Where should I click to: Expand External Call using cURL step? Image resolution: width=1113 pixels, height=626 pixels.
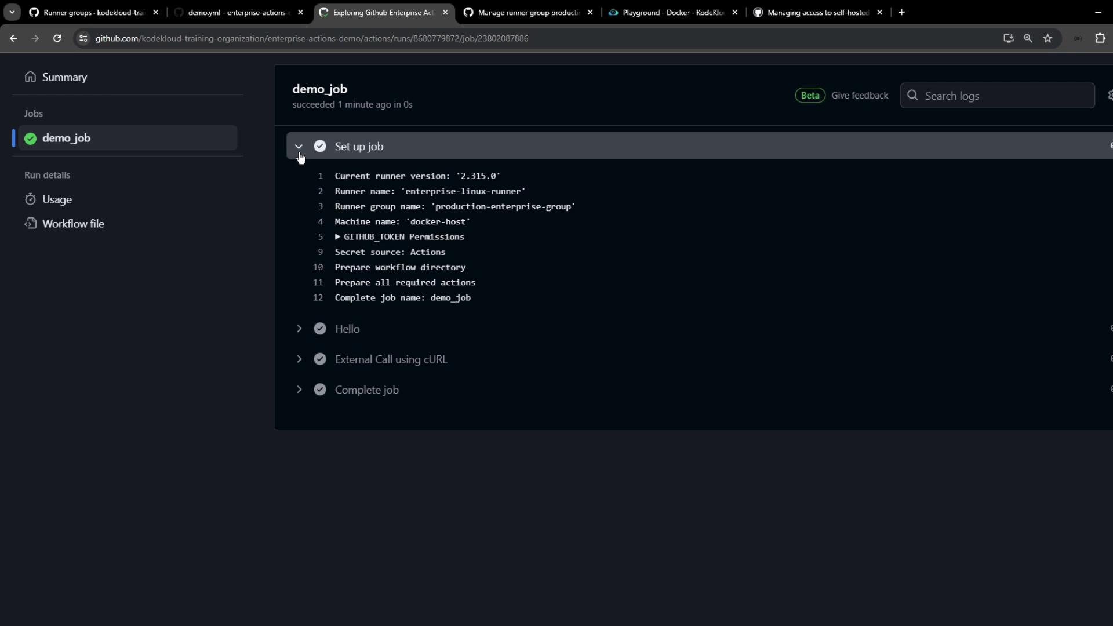pos(299,359)
